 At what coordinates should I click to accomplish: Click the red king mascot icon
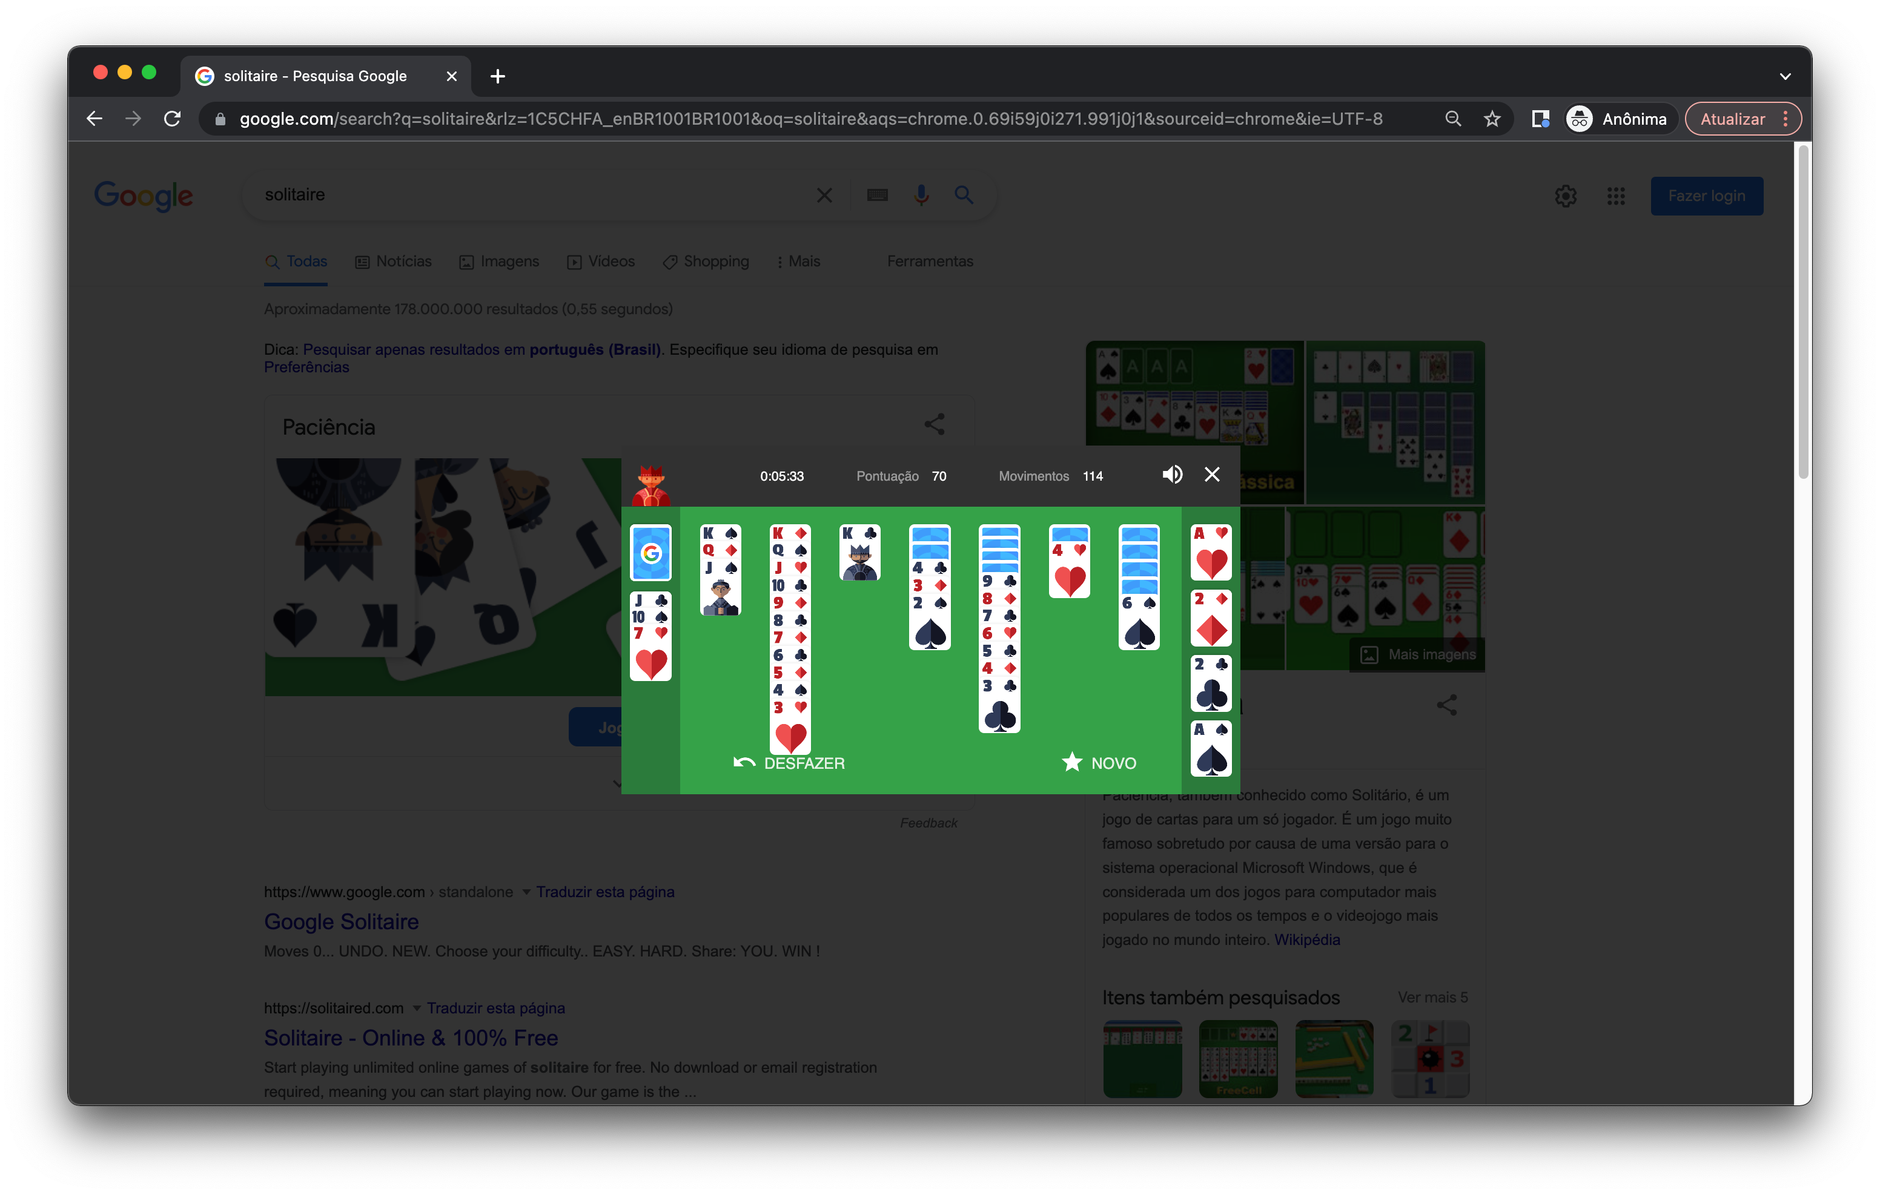(650, 486)
